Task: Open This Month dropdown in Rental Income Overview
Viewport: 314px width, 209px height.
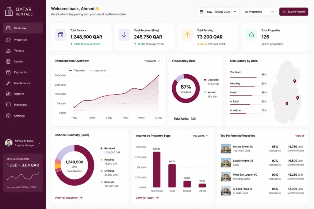Action: [x=152, y=61]
